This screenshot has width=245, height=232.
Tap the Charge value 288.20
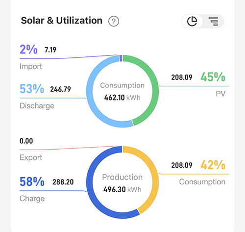(x=63, y=182)
